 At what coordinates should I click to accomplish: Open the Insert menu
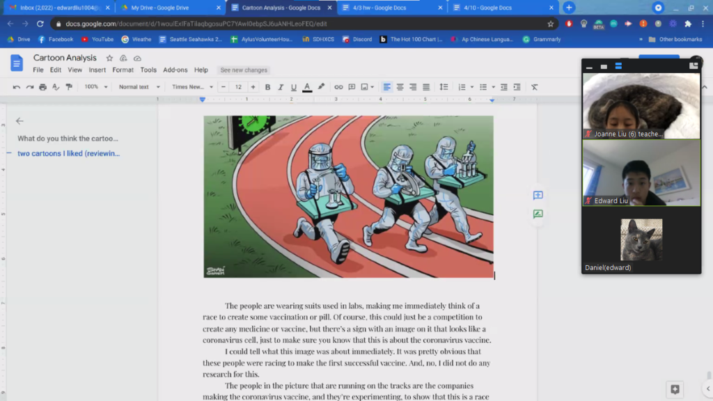tap(97, 70)
